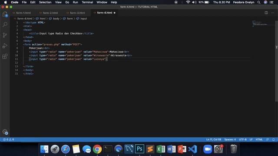Change indentation via Spaces: 4
This screenshot has height=156, width=278.
click(230, 140)
